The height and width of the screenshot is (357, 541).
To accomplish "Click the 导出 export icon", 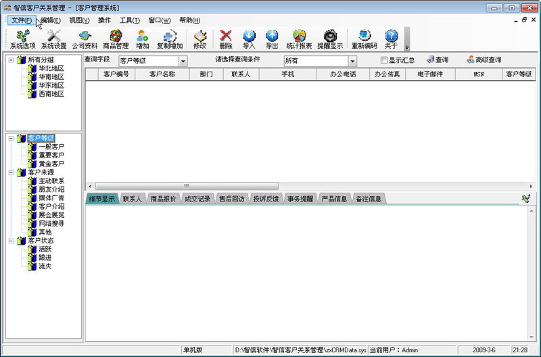I will click(x=272, y=39).
